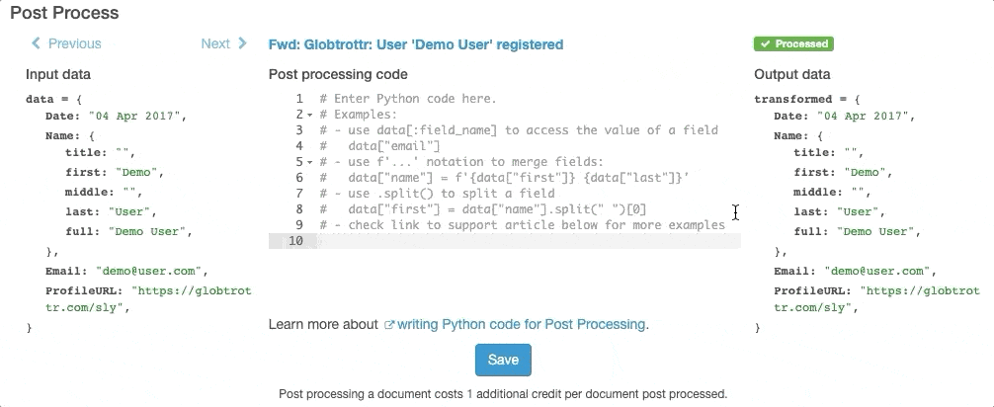Click the line about f'...' notation to merge fields
This screenshot has height=407, width=994.
[461, 162]
